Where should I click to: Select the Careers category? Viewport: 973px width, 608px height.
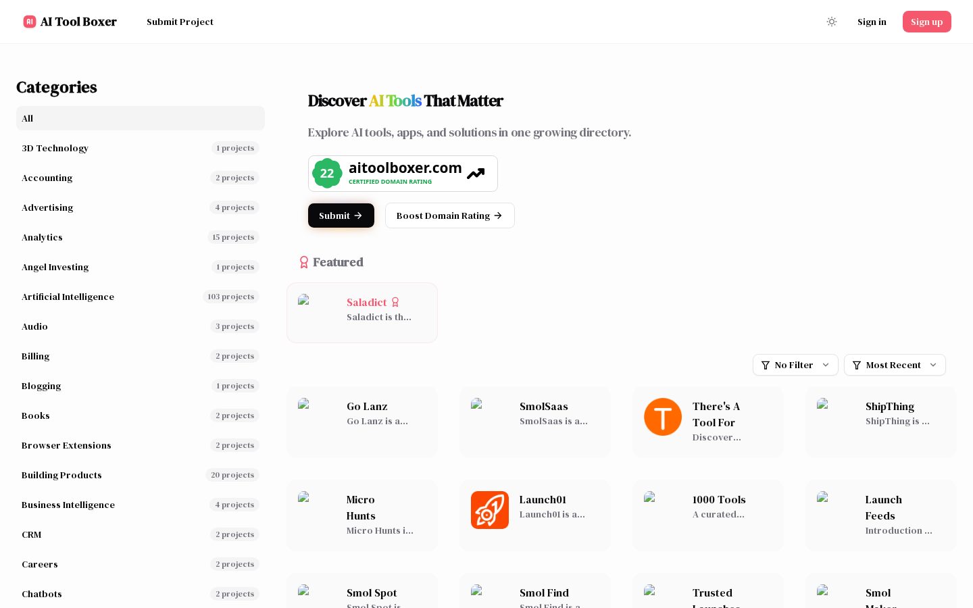coord(141,564)
